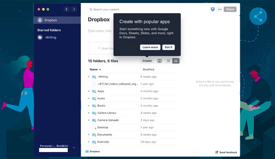Expand the Apps folder row
Screen dimensions: 275x159
89,91
